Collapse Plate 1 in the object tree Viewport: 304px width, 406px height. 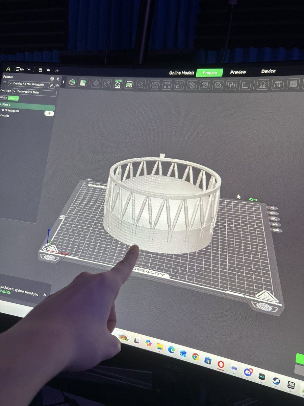[1, 105]
